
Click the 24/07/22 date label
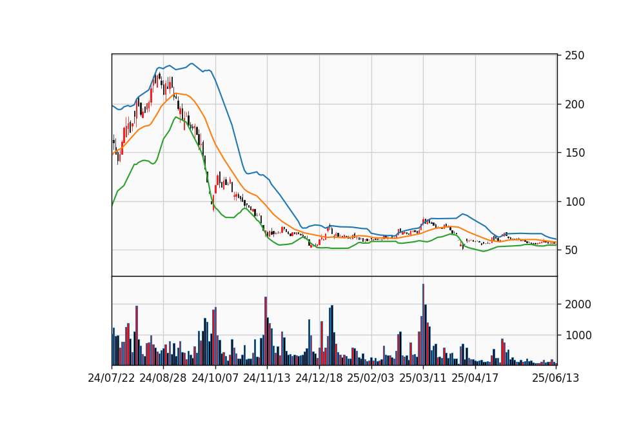pos(112,378)
